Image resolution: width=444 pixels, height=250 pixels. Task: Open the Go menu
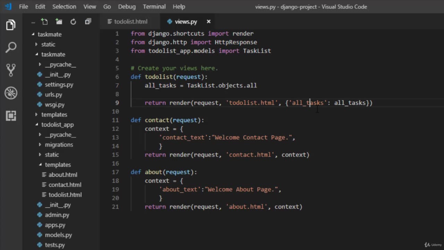pos(107,7)
